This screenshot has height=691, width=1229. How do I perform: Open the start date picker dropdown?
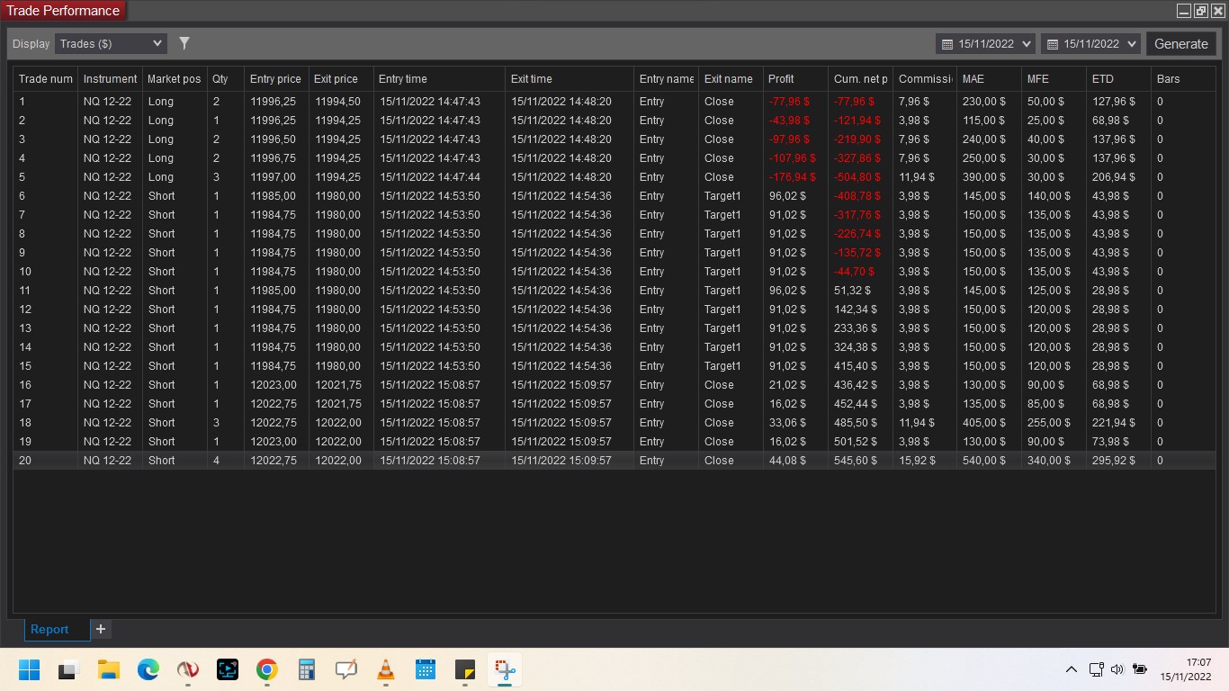(x=985, y=43)
